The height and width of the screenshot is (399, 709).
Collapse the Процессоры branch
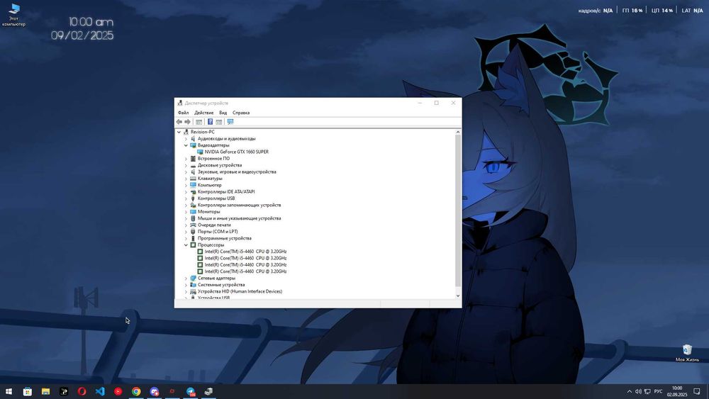(186, 245)
